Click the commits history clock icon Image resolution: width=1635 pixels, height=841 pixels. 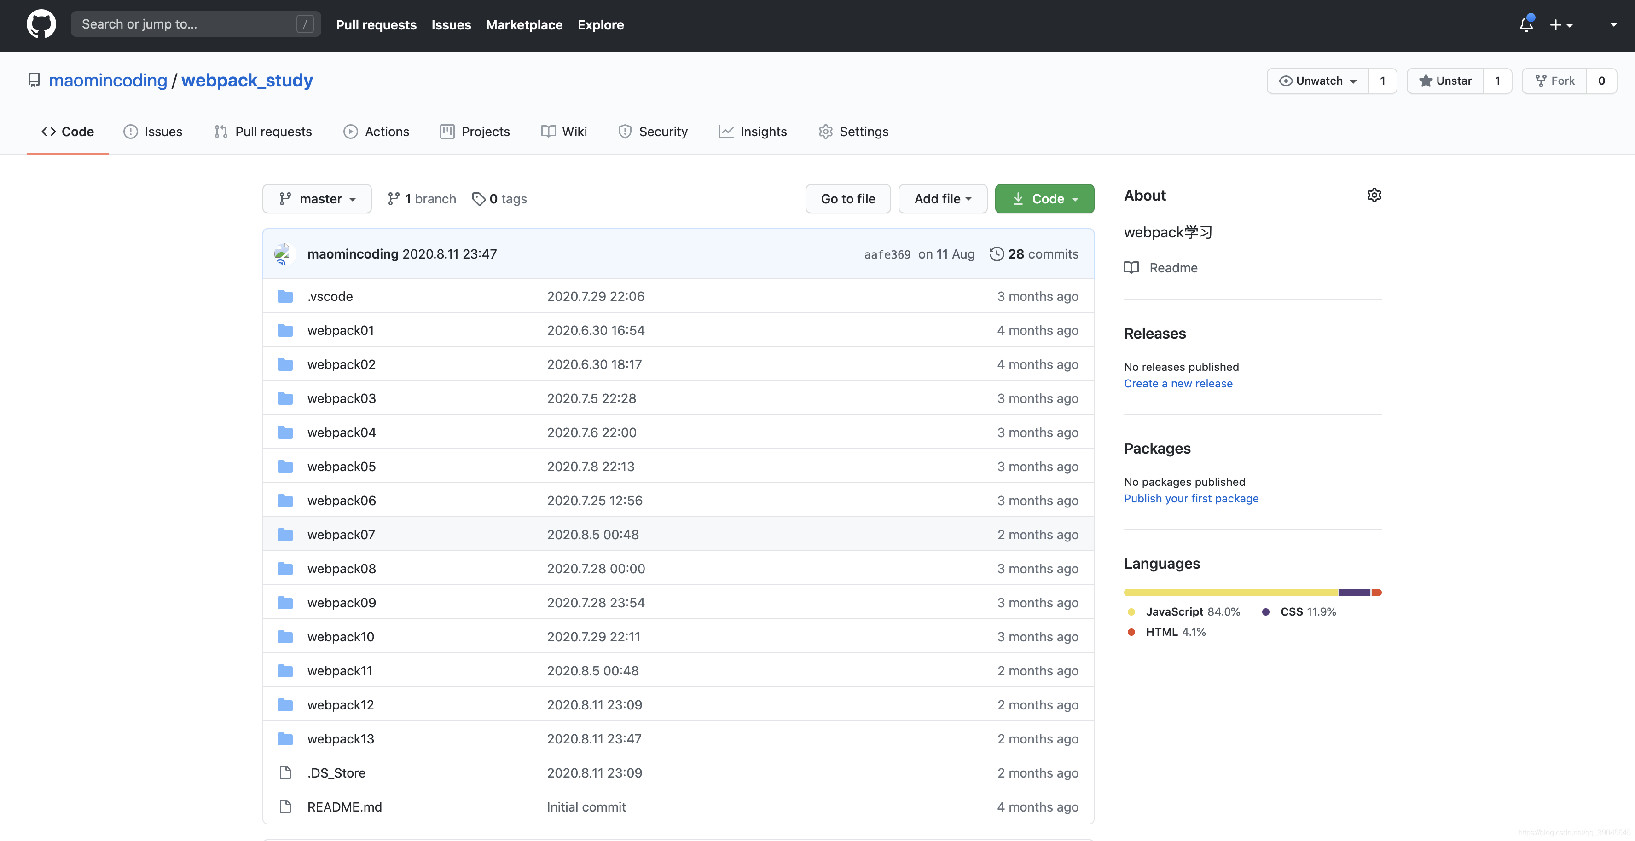[997, 253]
